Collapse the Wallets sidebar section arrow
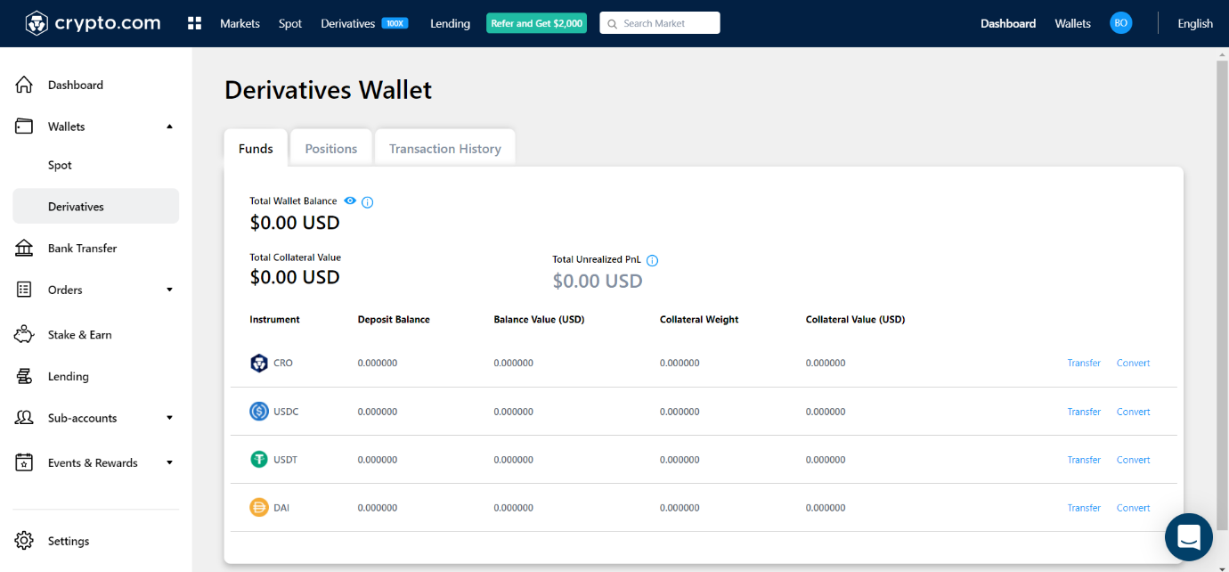 pos(169,127)
